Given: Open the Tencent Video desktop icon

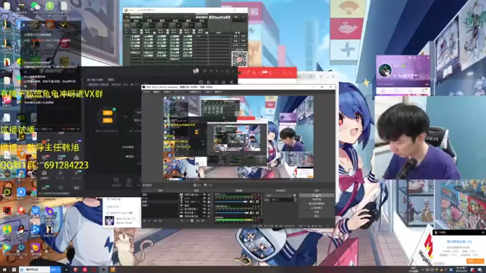Looking at the screenshot, I should click(x=7, y=248).
